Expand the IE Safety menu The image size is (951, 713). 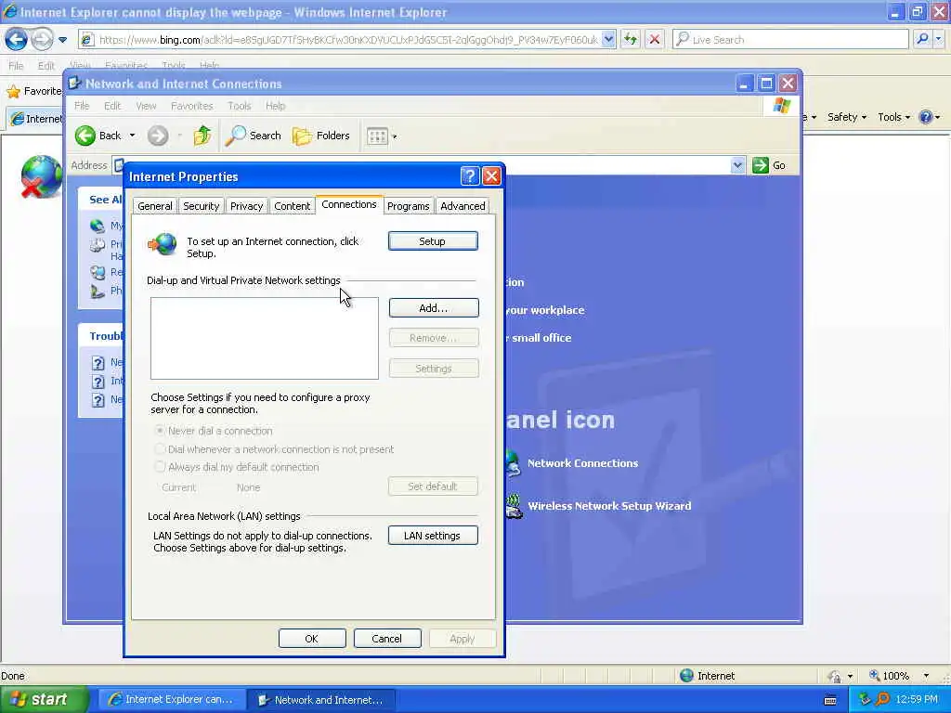click(x=847, y=117)
